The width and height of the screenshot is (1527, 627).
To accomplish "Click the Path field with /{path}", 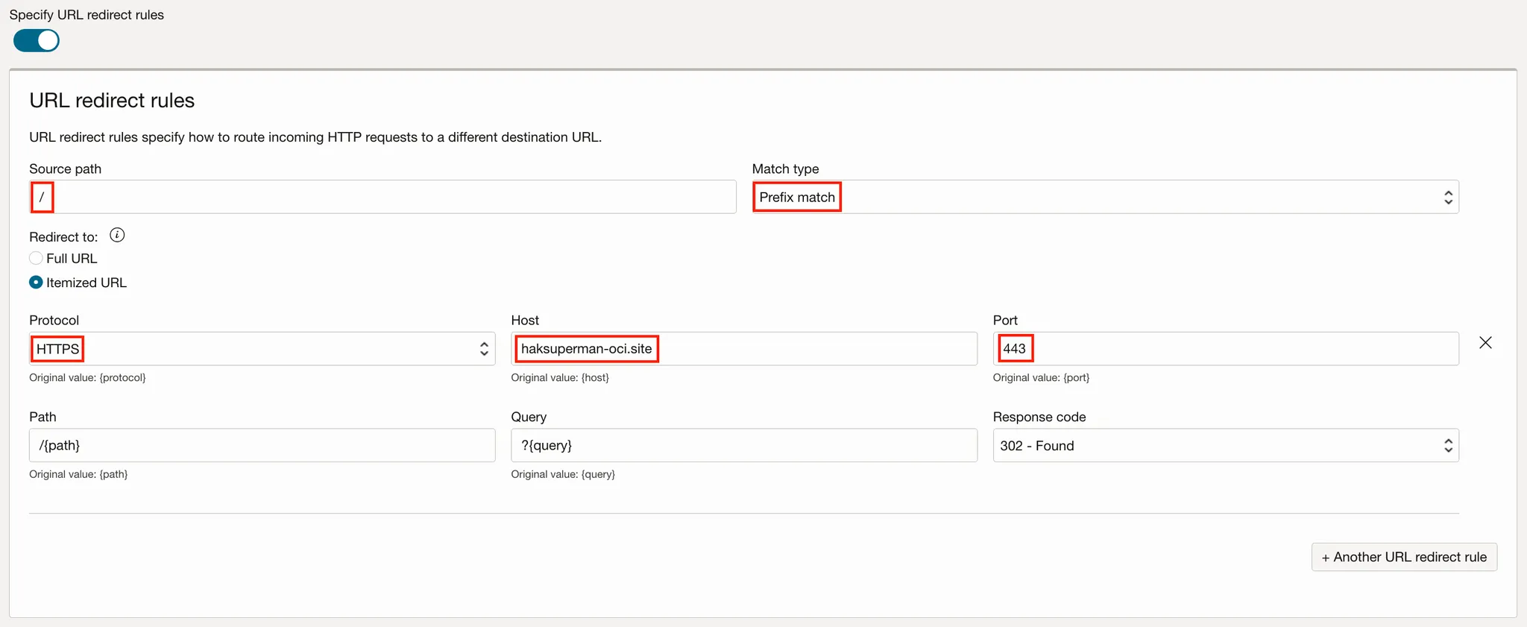I will (x=262, y=445).
